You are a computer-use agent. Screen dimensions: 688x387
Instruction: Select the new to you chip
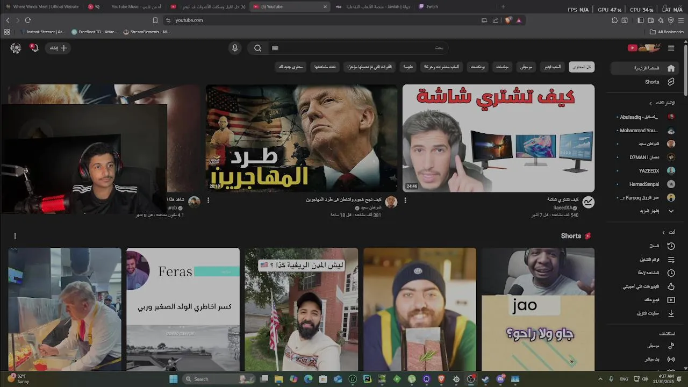coord(291,67)
